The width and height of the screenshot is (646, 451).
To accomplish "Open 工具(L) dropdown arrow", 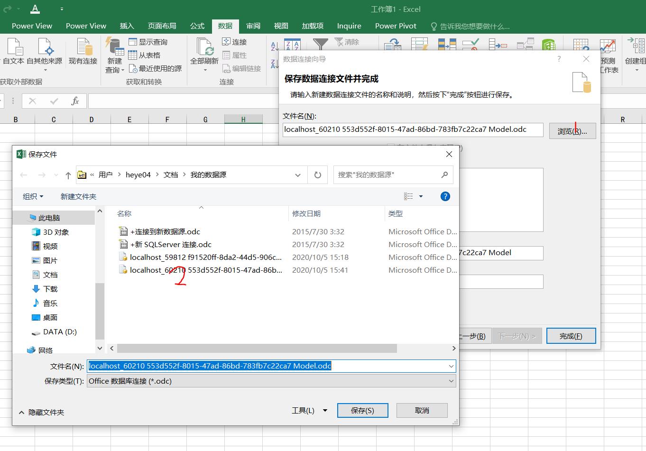I will pyautogui.click(x=325, y=411).
